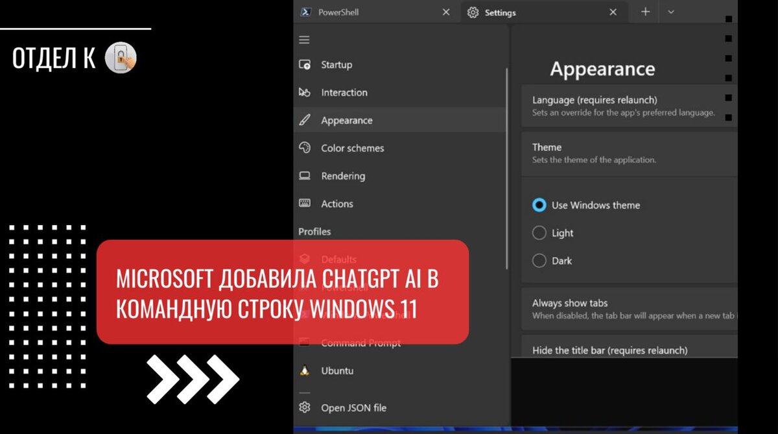Open the new tab dropdown chevron

(x=671, y=12)
